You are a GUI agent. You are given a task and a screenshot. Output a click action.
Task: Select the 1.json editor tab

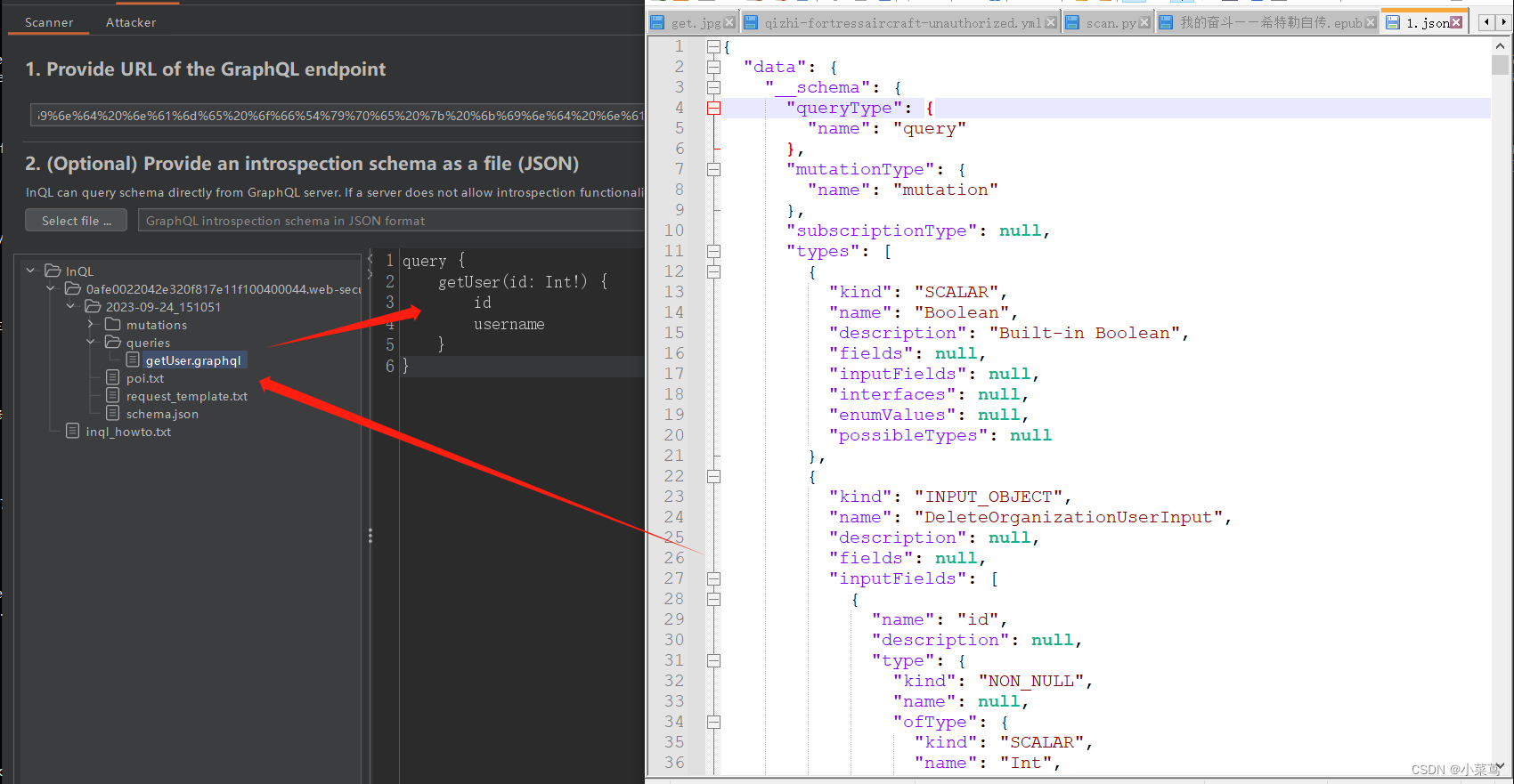1427,23
